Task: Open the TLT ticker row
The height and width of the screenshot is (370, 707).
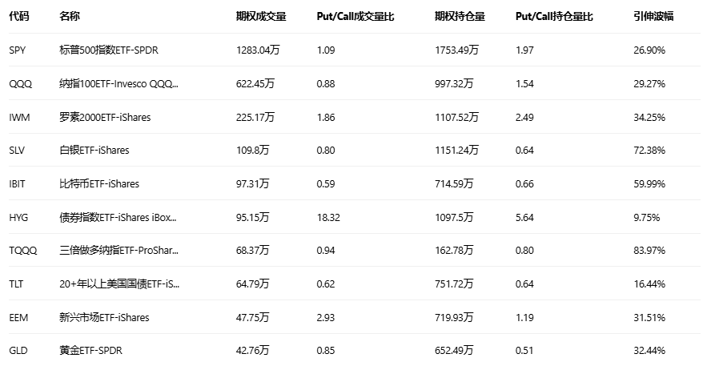Action: point(16,284)
